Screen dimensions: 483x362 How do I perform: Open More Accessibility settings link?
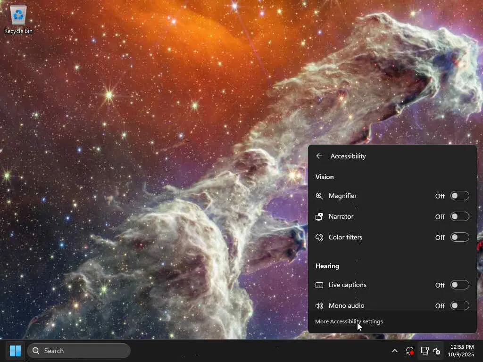click(349, 321)
